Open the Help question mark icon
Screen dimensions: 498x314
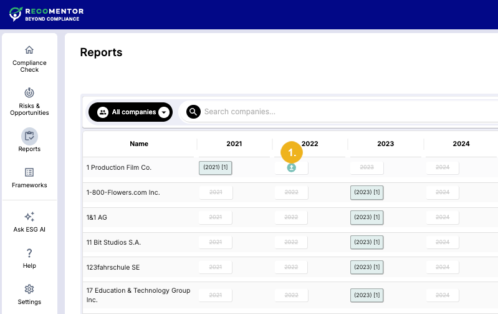[x=29, y=253]
